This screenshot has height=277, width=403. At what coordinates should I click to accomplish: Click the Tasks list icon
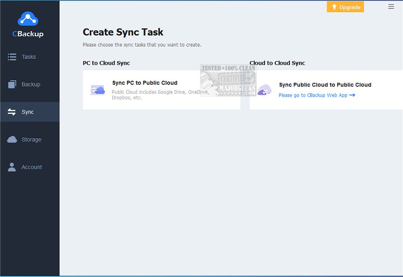(12, 57)
